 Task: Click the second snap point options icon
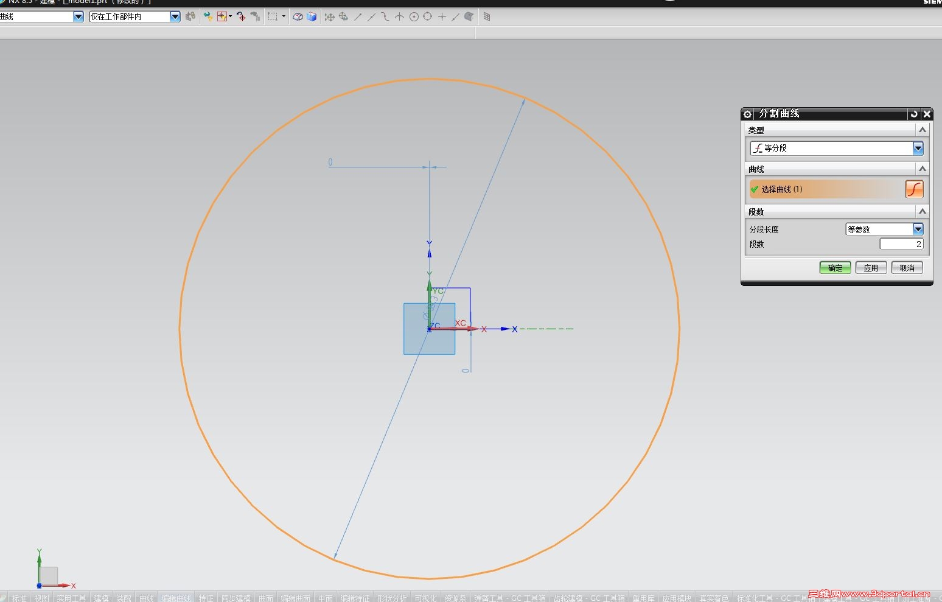coord(343,17)
